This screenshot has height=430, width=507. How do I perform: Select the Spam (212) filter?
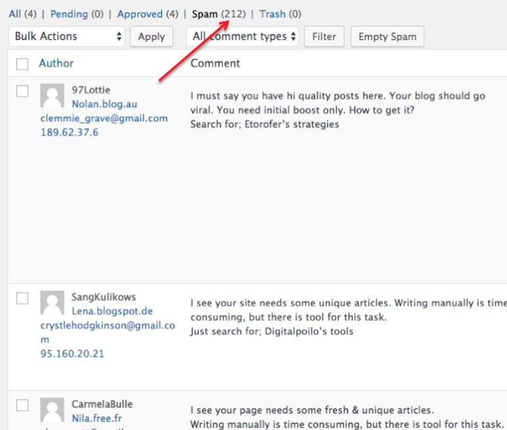[x=219, y=14]
